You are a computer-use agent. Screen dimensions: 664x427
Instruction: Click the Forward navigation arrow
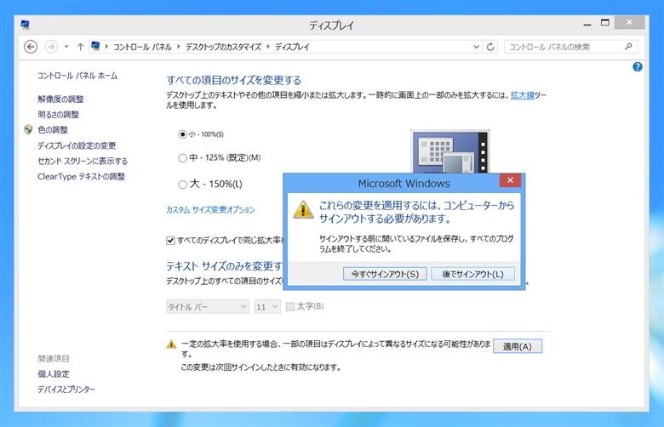[51, 47]
